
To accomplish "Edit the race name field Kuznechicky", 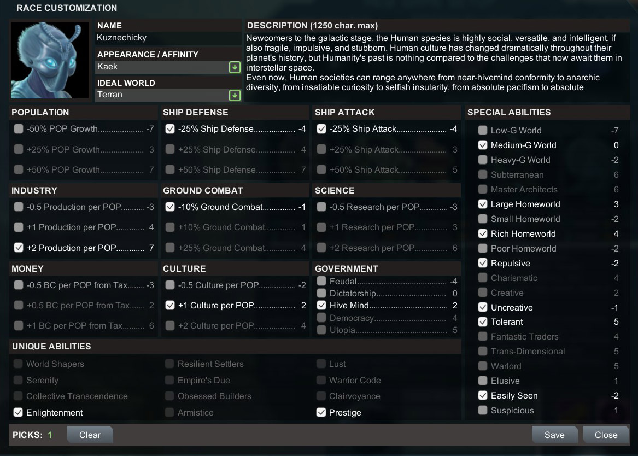I will pos(168,38).
